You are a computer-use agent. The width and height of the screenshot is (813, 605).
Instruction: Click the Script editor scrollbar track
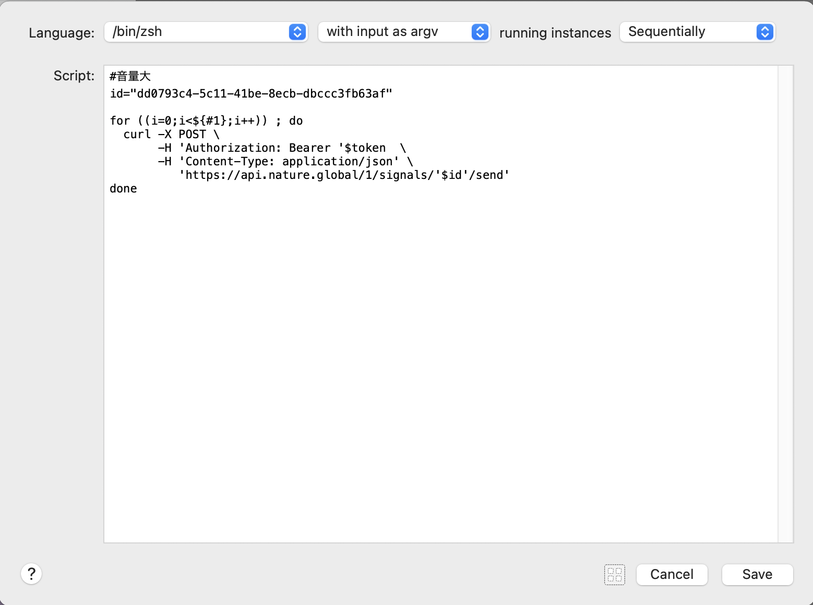pyautogui.click(x=785, y=304)
